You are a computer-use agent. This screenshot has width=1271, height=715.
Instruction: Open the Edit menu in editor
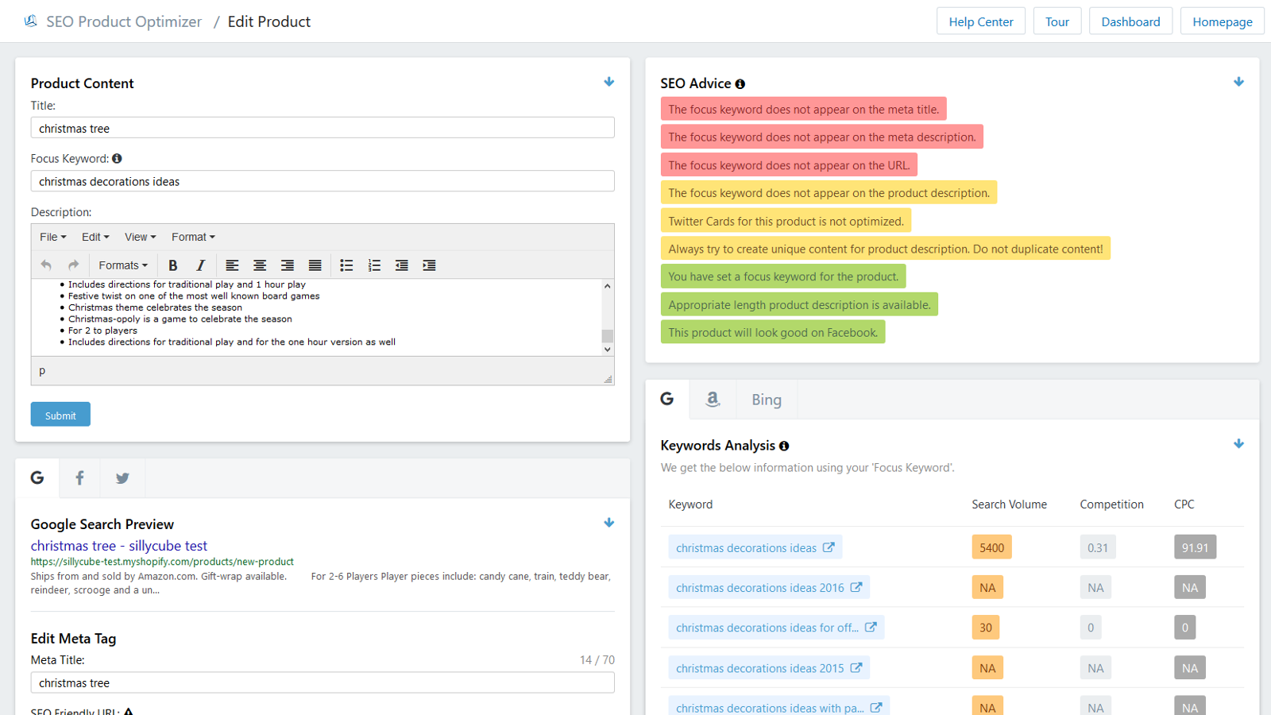pyautogui.click(x=95, y=237)
